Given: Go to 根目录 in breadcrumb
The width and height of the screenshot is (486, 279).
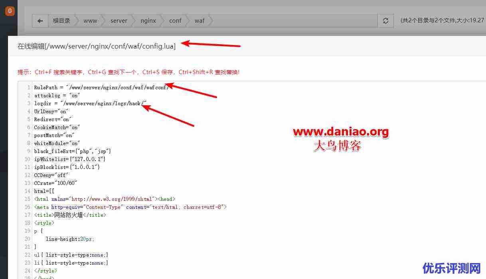Looking at the screenshot, I should click(x=61, y=21).
